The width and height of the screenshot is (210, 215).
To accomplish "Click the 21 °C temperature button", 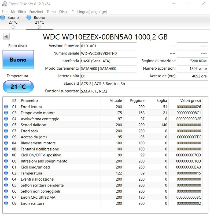I will pyautogui.click(x=18, y=87).
